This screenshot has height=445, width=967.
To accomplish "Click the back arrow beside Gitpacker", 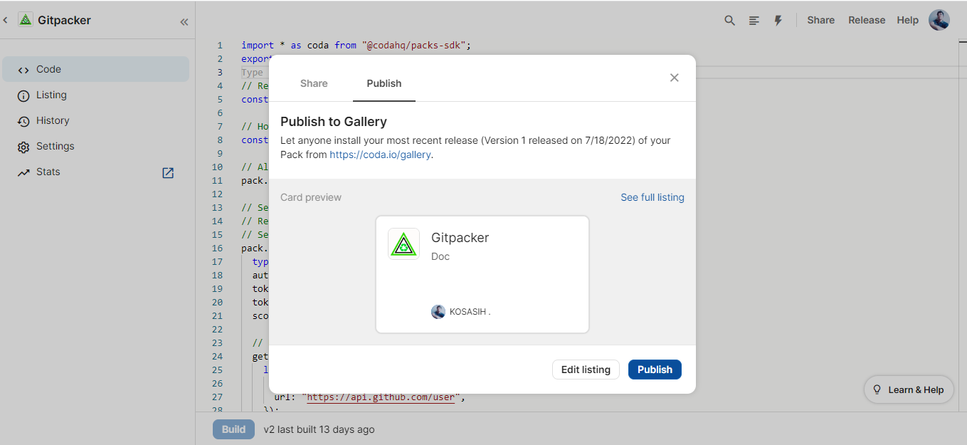I will coord(6,21).
